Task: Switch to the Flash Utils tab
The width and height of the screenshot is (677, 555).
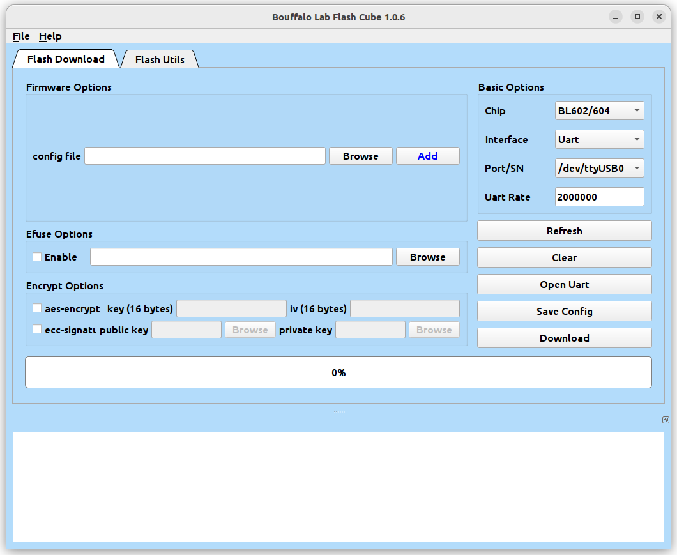Action: (160, 59)
